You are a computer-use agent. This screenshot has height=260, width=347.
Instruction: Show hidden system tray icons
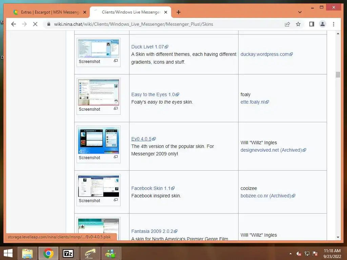tap(290, 254)
